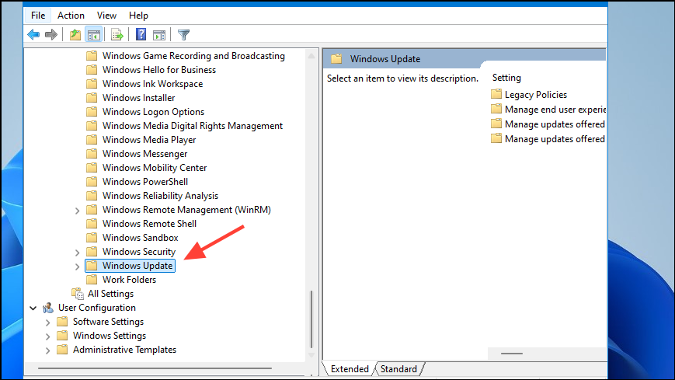Open the Action menu
This screenshot has width=675, height=380.
pyautogui.click(x=71, y=16)
